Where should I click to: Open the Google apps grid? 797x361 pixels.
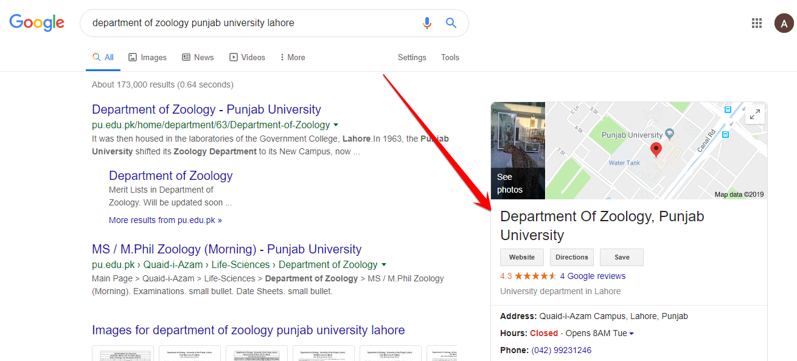[x=757, y=23]
